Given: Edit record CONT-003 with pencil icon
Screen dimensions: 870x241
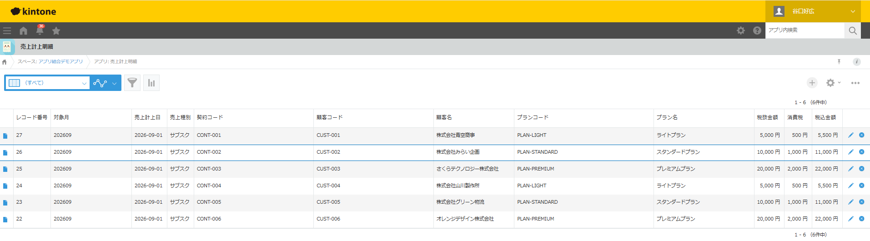Looking at the screenshot, I should pyautogui.click(x=850, y=169).
